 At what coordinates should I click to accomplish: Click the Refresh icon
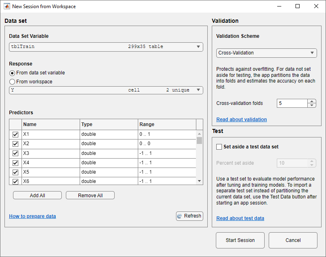pos(179,216)
